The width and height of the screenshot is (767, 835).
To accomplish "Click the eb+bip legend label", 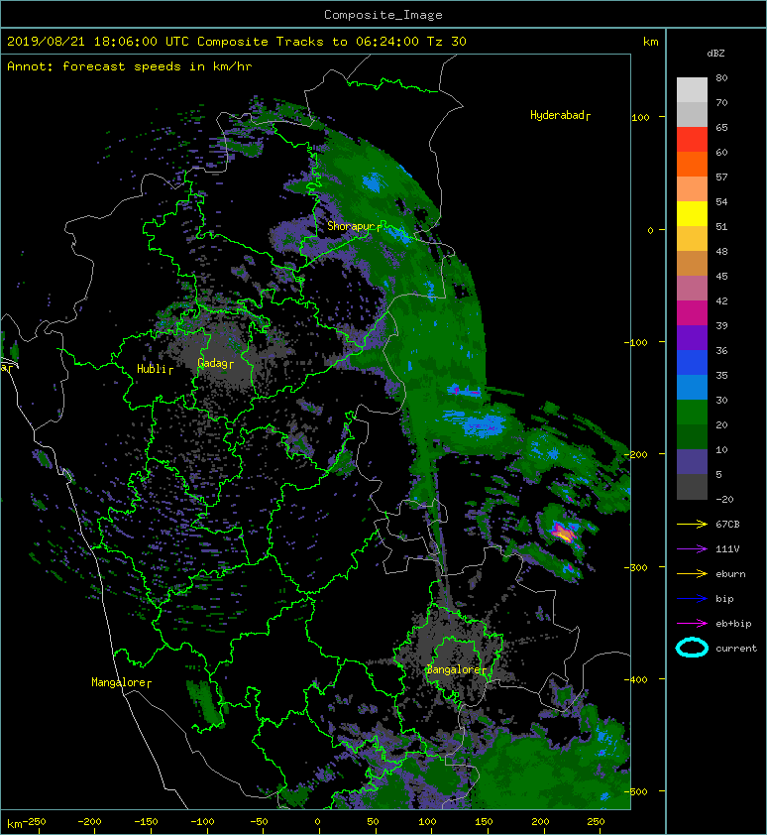I will pos(733,624).
